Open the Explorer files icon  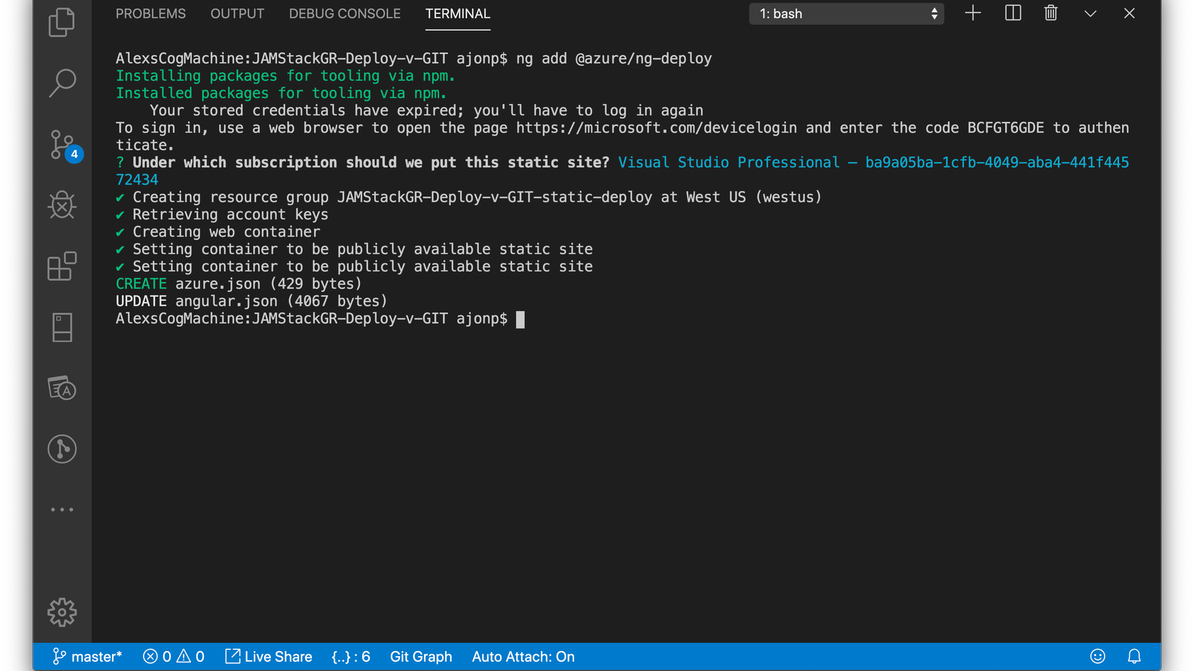(62, 22)
